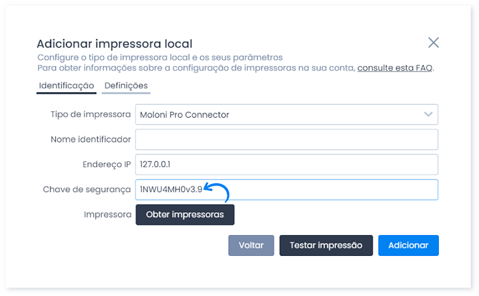Close the Adicionar impressora local dialog

[433, 42]
